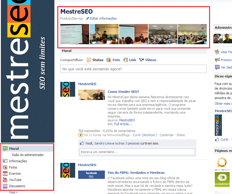Screen dimensions: 232x194
Task: Click the 'Escreva um comentário' field
Action: [137, 152]
